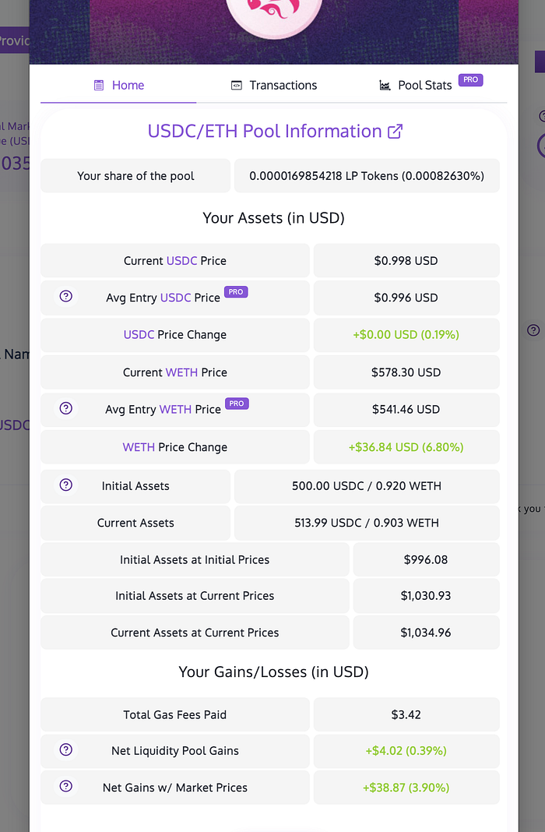
Task: Click WETH link in Current WETH Price row
Action: pos(181,372)
